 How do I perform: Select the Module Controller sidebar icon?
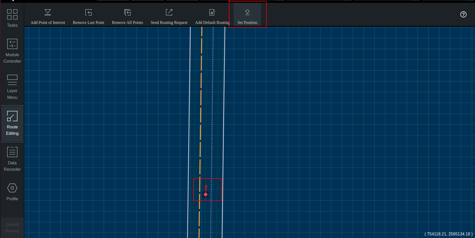pos(12,50)
